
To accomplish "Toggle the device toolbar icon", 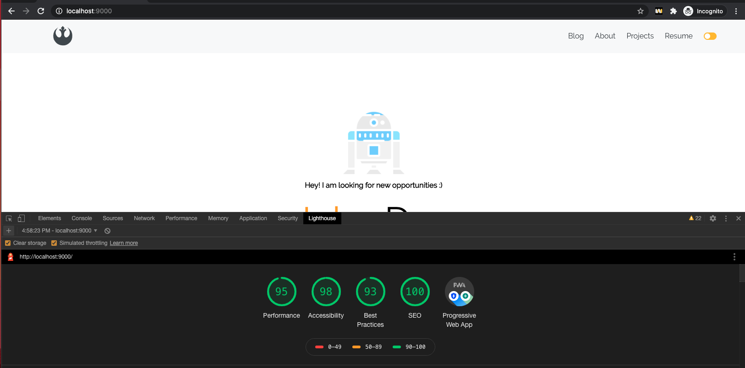I will point(21,218).
